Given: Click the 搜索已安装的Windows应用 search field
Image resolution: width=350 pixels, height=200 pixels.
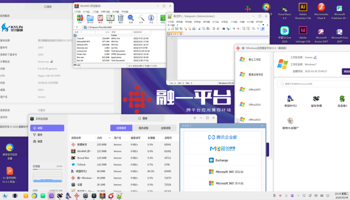Looking at the screenshot, I should pyautogui.click(x=314, y=84).
